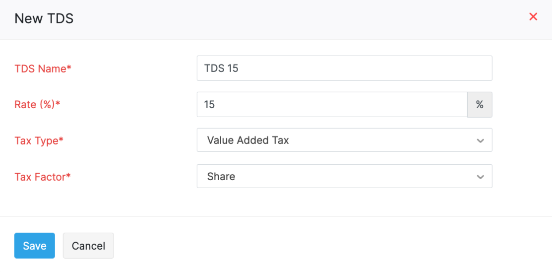Click the TDS Name* label
This screenshot has width=552, height=272.
pyautogui.click(x=43, y=68)
